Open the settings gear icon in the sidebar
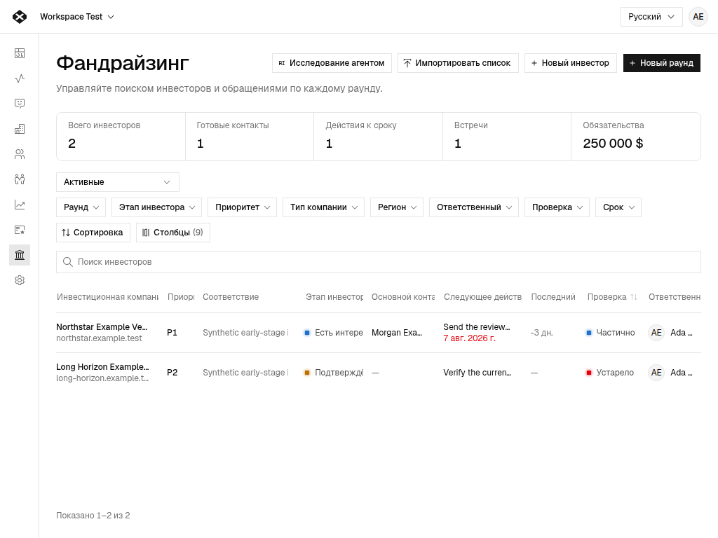718x538 pixels. (x=20, y=280)
